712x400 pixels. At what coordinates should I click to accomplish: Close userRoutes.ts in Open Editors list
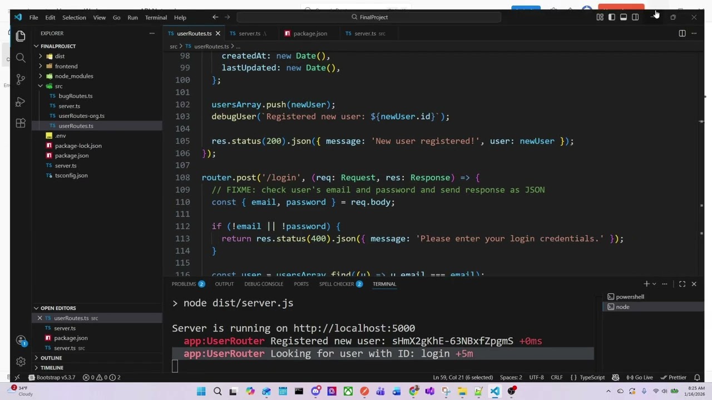click(39, 318)
